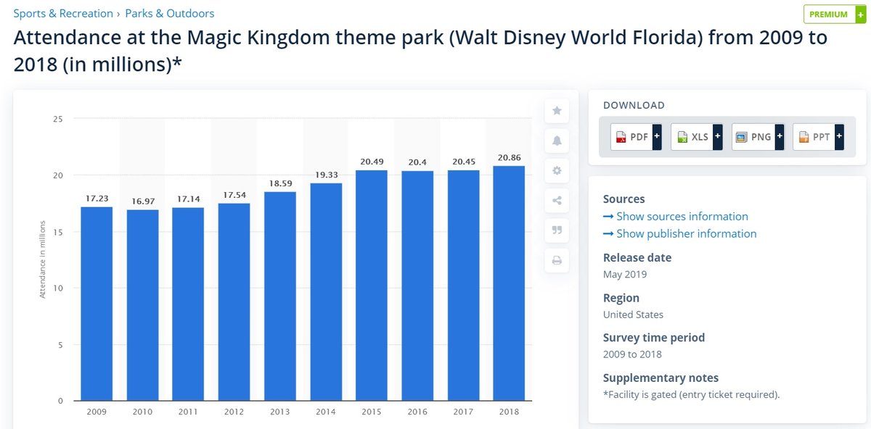871x429 pixels.
Task: Open Sports & Recreation breadcrumb
Action: pyautogui.click(x=63, y=14)
